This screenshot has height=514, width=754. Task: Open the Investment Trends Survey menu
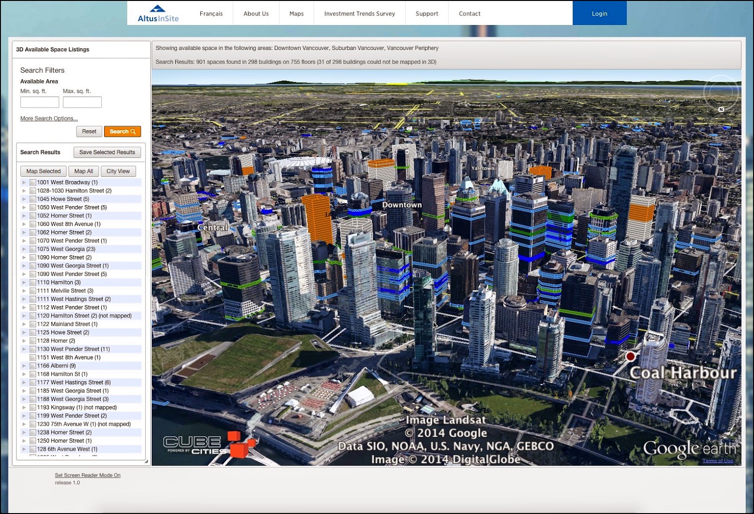(360, 14)
